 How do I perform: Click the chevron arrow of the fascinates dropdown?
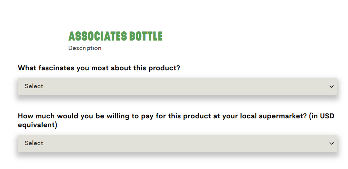click(x=331, y=87)
